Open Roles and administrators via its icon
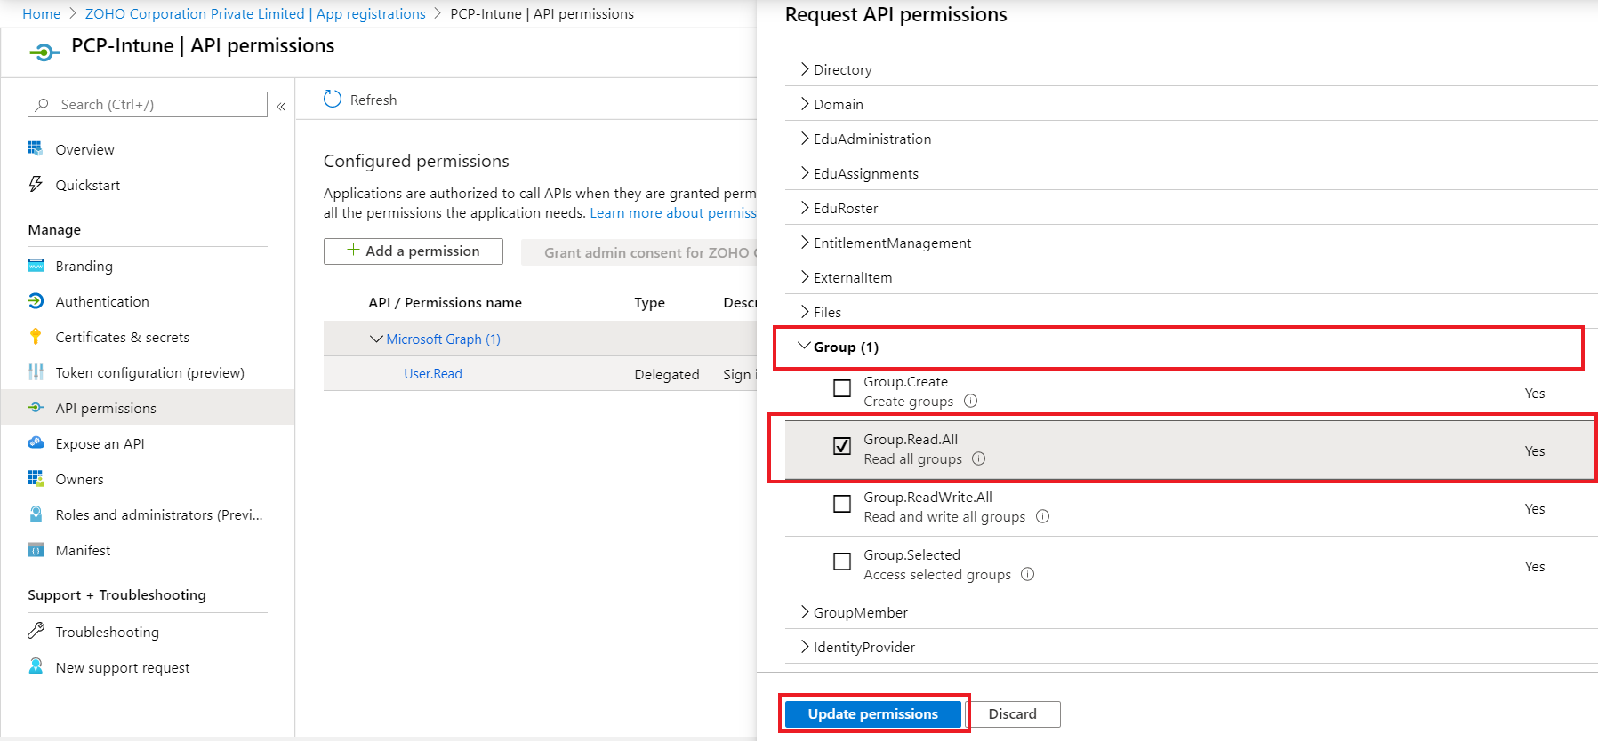The height and width of the screenshot is (741, 1598). (x=36, y=514)
